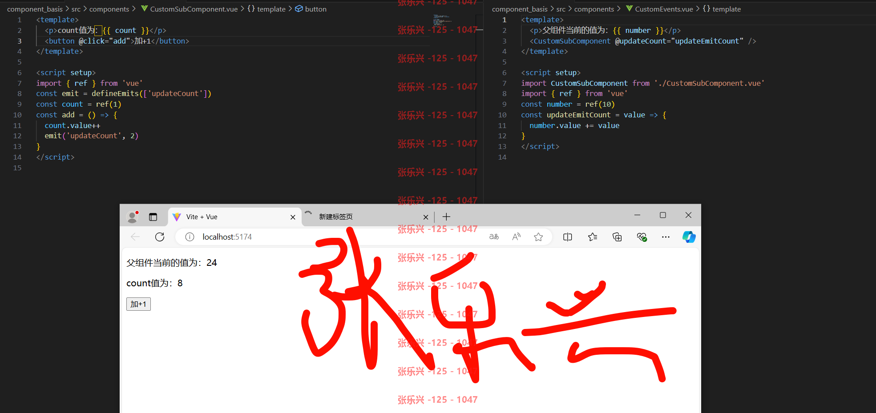Open split screen icon in browser toolbar
This screenshot has width=876, height=413.
(568, 237)
